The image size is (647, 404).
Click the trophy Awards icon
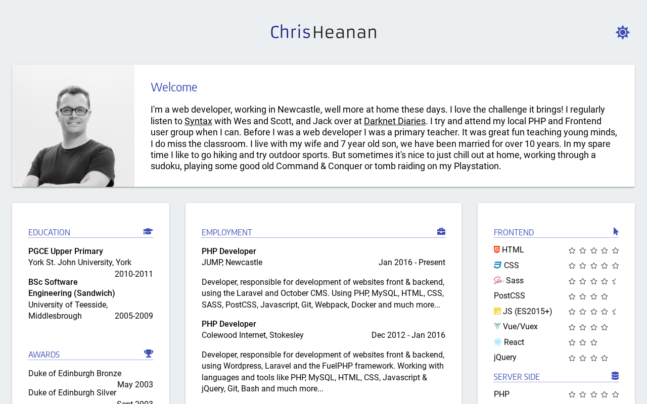pyautogui.click(x=149, y=353)
